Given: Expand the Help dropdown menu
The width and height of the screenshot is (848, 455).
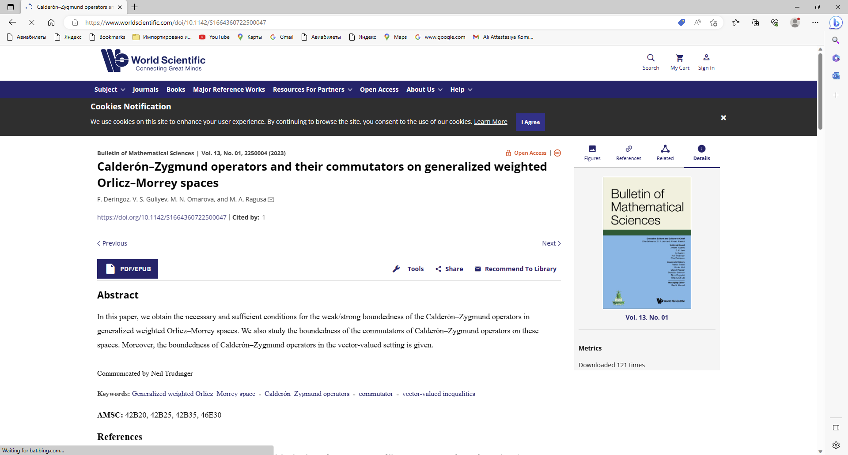Looking at the screenshot, I should 461,90.
